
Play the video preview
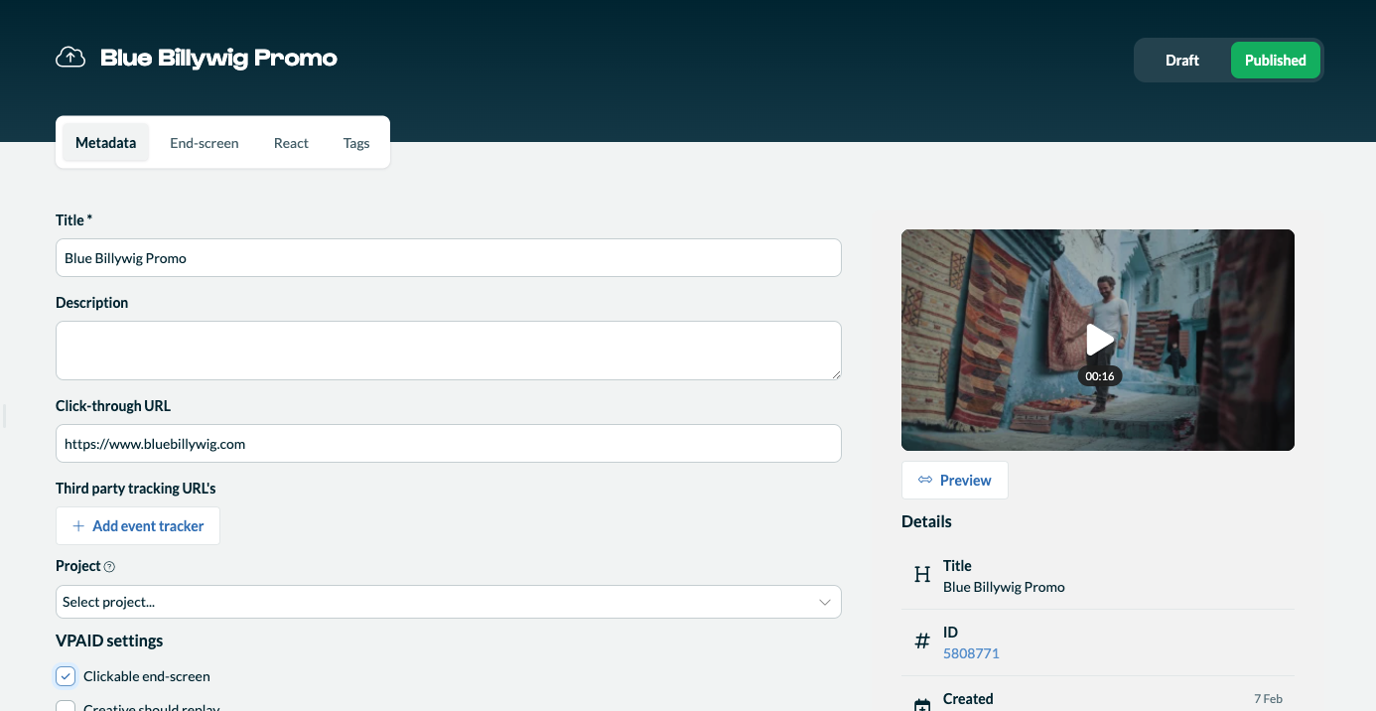1099,340
